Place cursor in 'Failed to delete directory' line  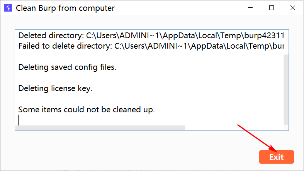point(151,46)
